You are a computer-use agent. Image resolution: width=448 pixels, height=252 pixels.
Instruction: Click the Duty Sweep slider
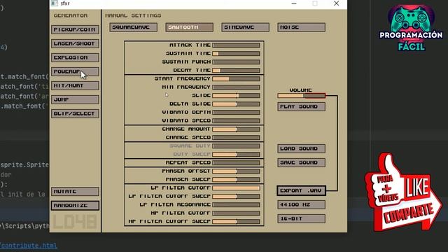pos(237,154)
